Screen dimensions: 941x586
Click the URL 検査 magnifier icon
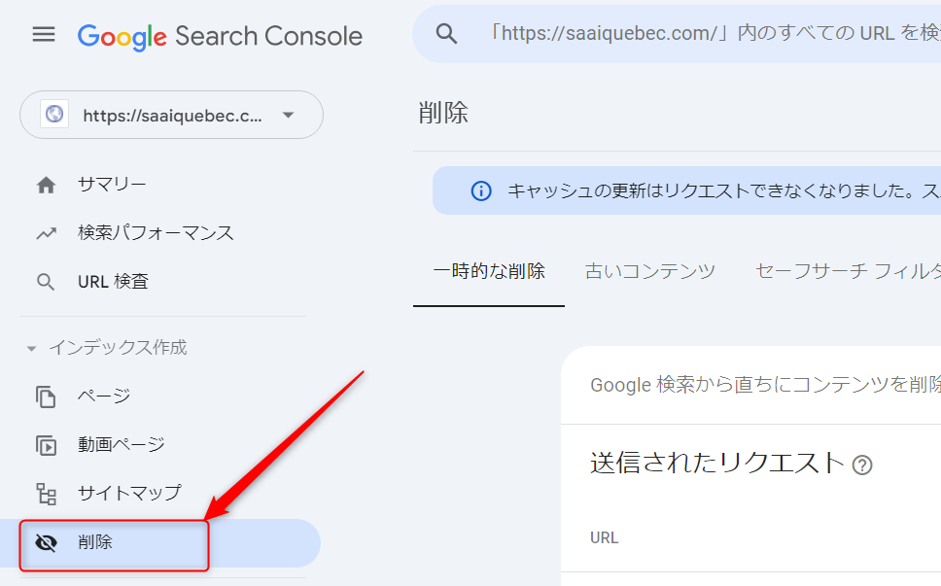(x=45, y=281)
